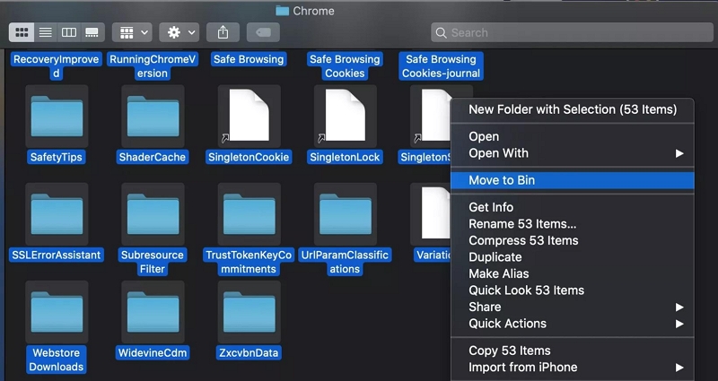Click the Safe Browsing Cookies label

pos(345,65)
